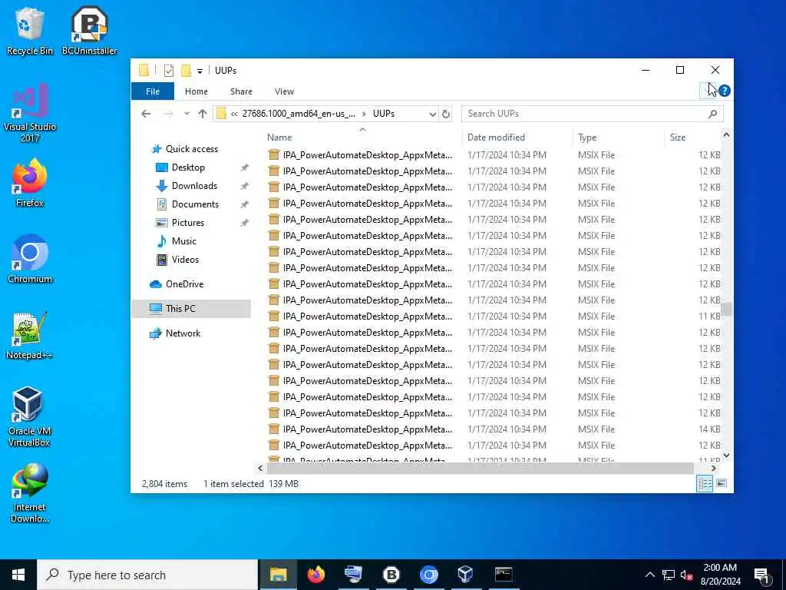Switch to the Details view layout icon
The width and height of the screenshot is (786, 590).
[x=705, y=484]
